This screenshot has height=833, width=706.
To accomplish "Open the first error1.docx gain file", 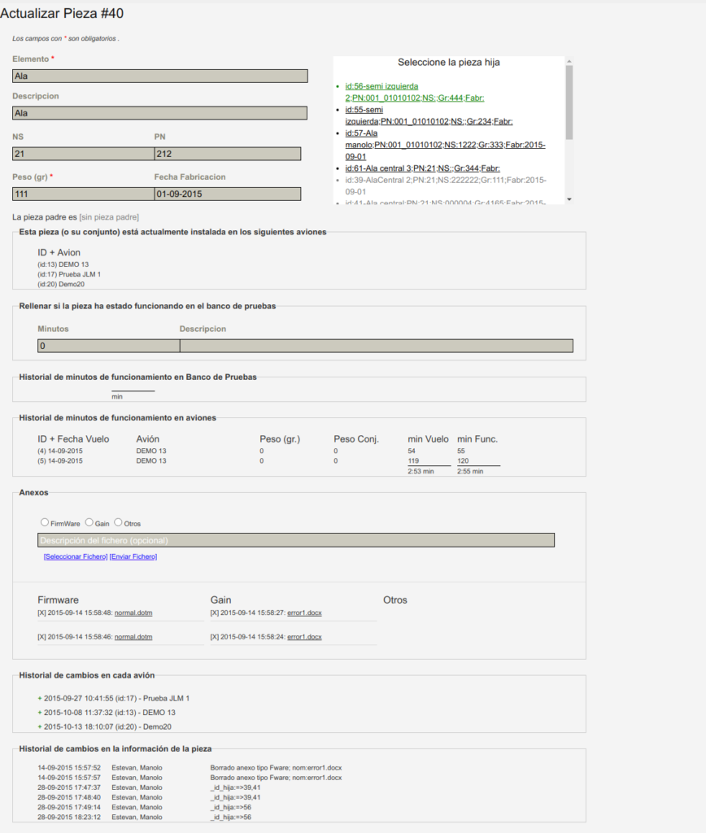I will [x=304, y=613].
